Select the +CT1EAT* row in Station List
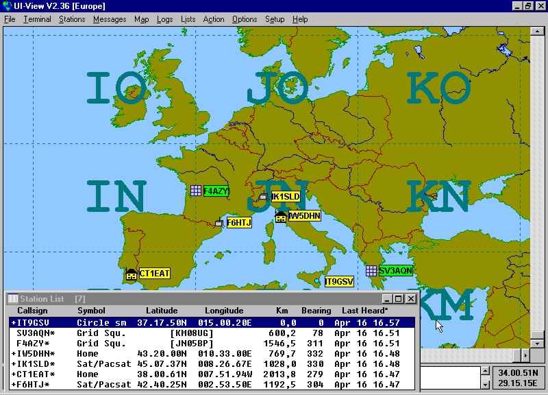548x395 pixels. pyautogui.click(x=212, y=374)
